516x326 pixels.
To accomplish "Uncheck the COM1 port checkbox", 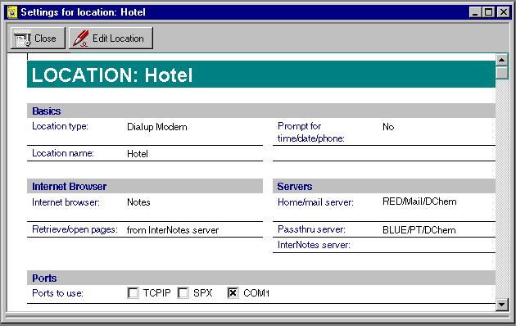I will click(x=233, y=293).
